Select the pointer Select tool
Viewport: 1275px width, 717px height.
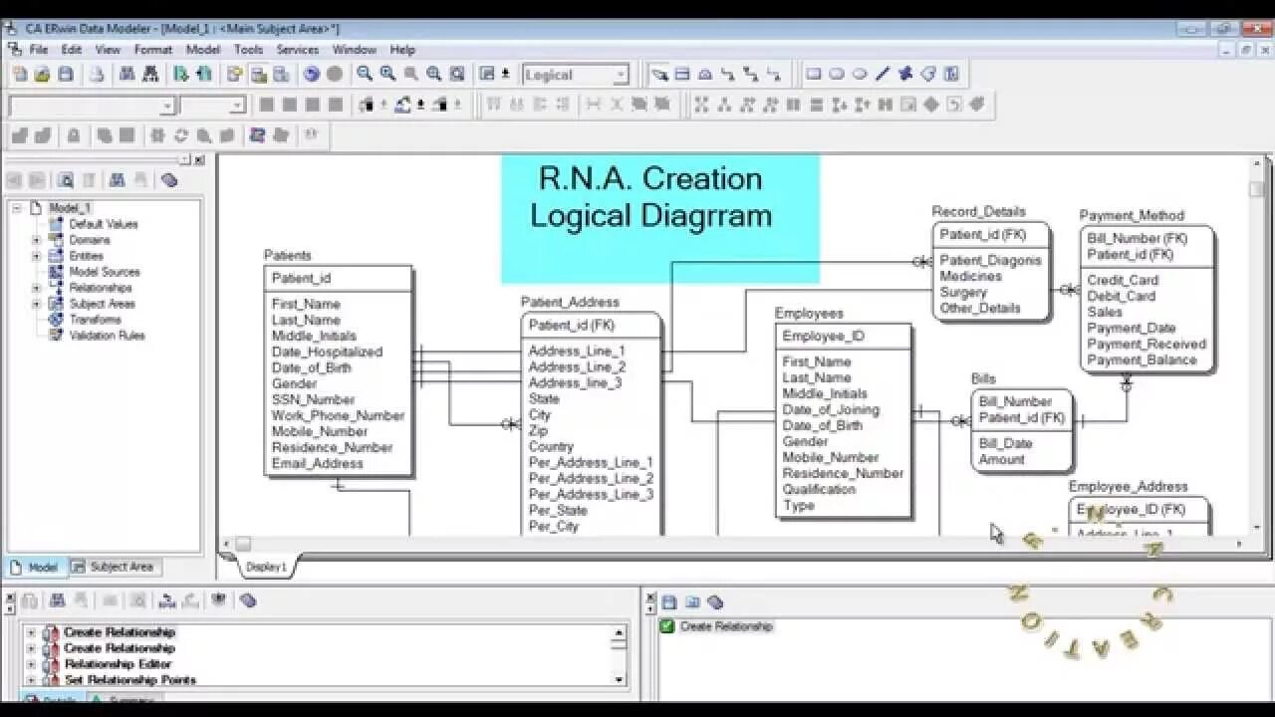[x=659, y=74]
